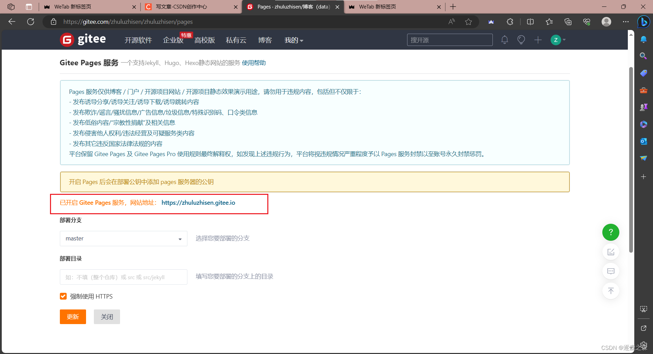Click the 搜开源 search field

450,40
